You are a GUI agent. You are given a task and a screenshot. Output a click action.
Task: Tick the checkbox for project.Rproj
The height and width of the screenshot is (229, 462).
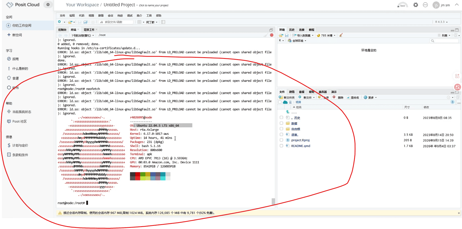281,140
